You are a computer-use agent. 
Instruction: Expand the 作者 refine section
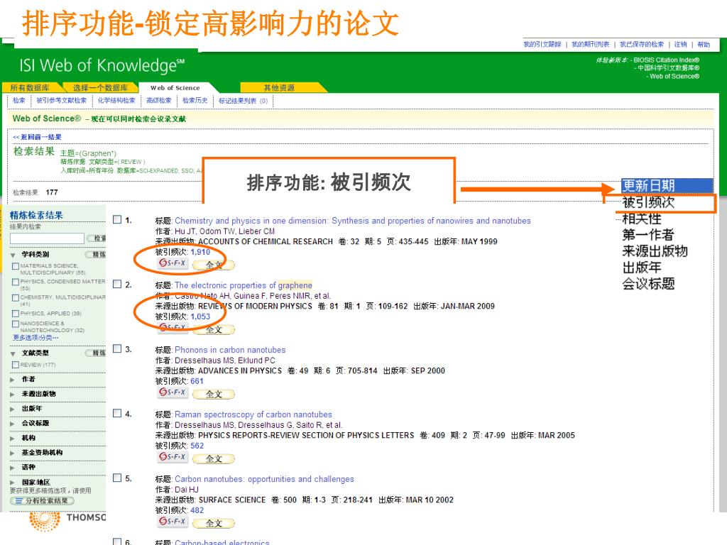tap(13, 380)
